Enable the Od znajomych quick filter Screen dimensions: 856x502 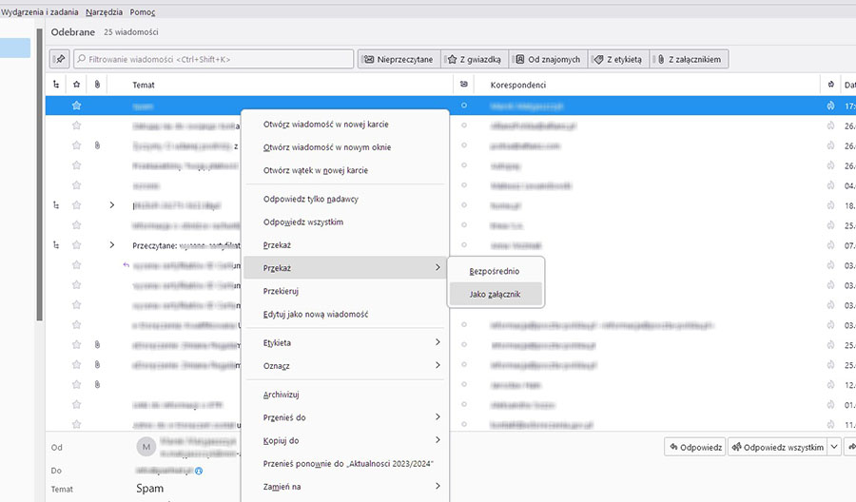(x=548, y=59)
